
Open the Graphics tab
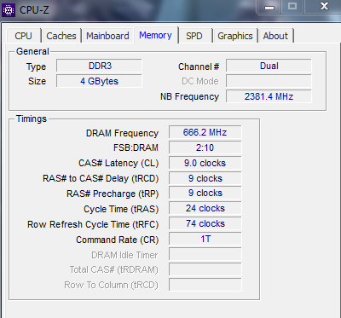(x=235, y=36)
